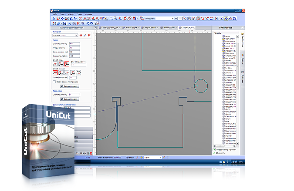Select third highlighted lead-in method button

click(67, 64)
